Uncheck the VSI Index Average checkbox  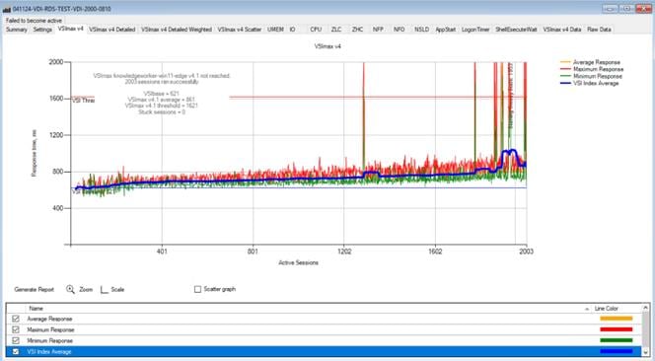[16, 352]
